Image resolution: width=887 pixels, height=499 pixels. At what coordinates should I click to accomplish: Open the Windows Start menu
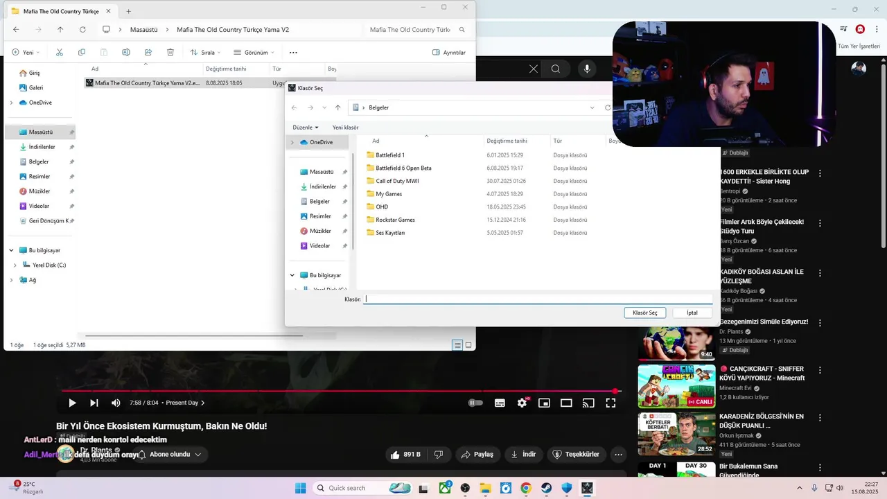pyautogui.click(x=300, y=488)
